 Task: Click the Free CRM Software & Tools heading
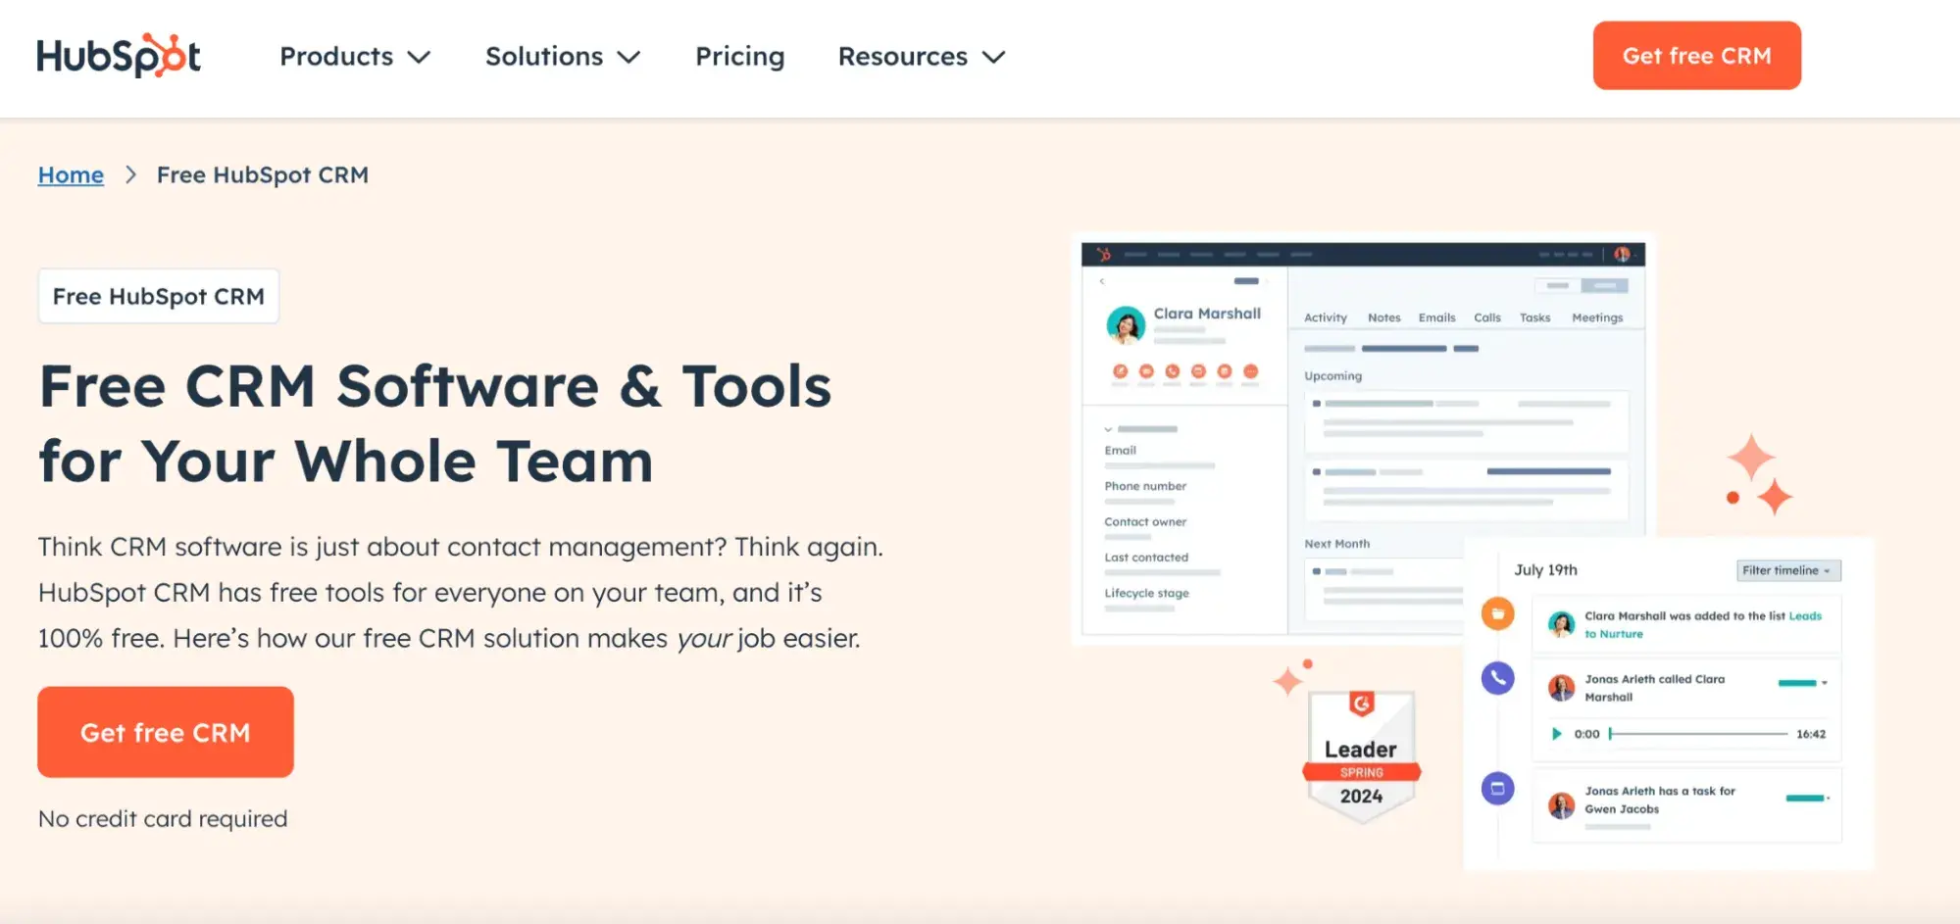435,423
